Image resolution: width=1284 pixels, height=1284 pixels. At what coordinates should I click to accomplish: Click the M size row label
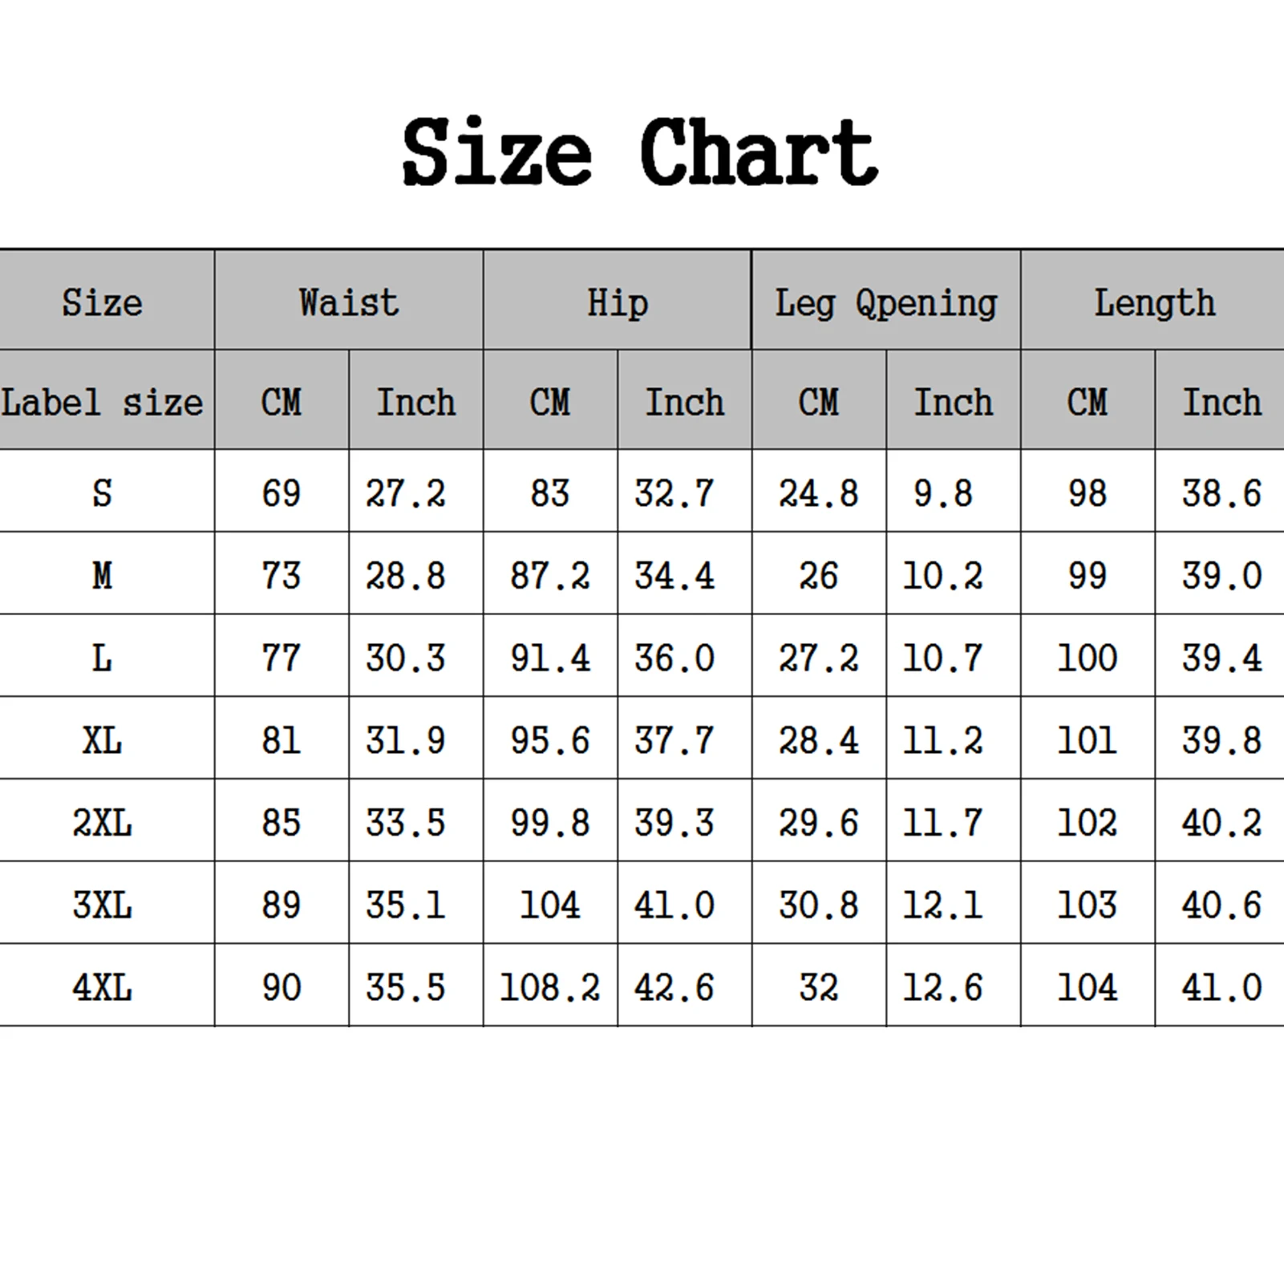(102, 575)
